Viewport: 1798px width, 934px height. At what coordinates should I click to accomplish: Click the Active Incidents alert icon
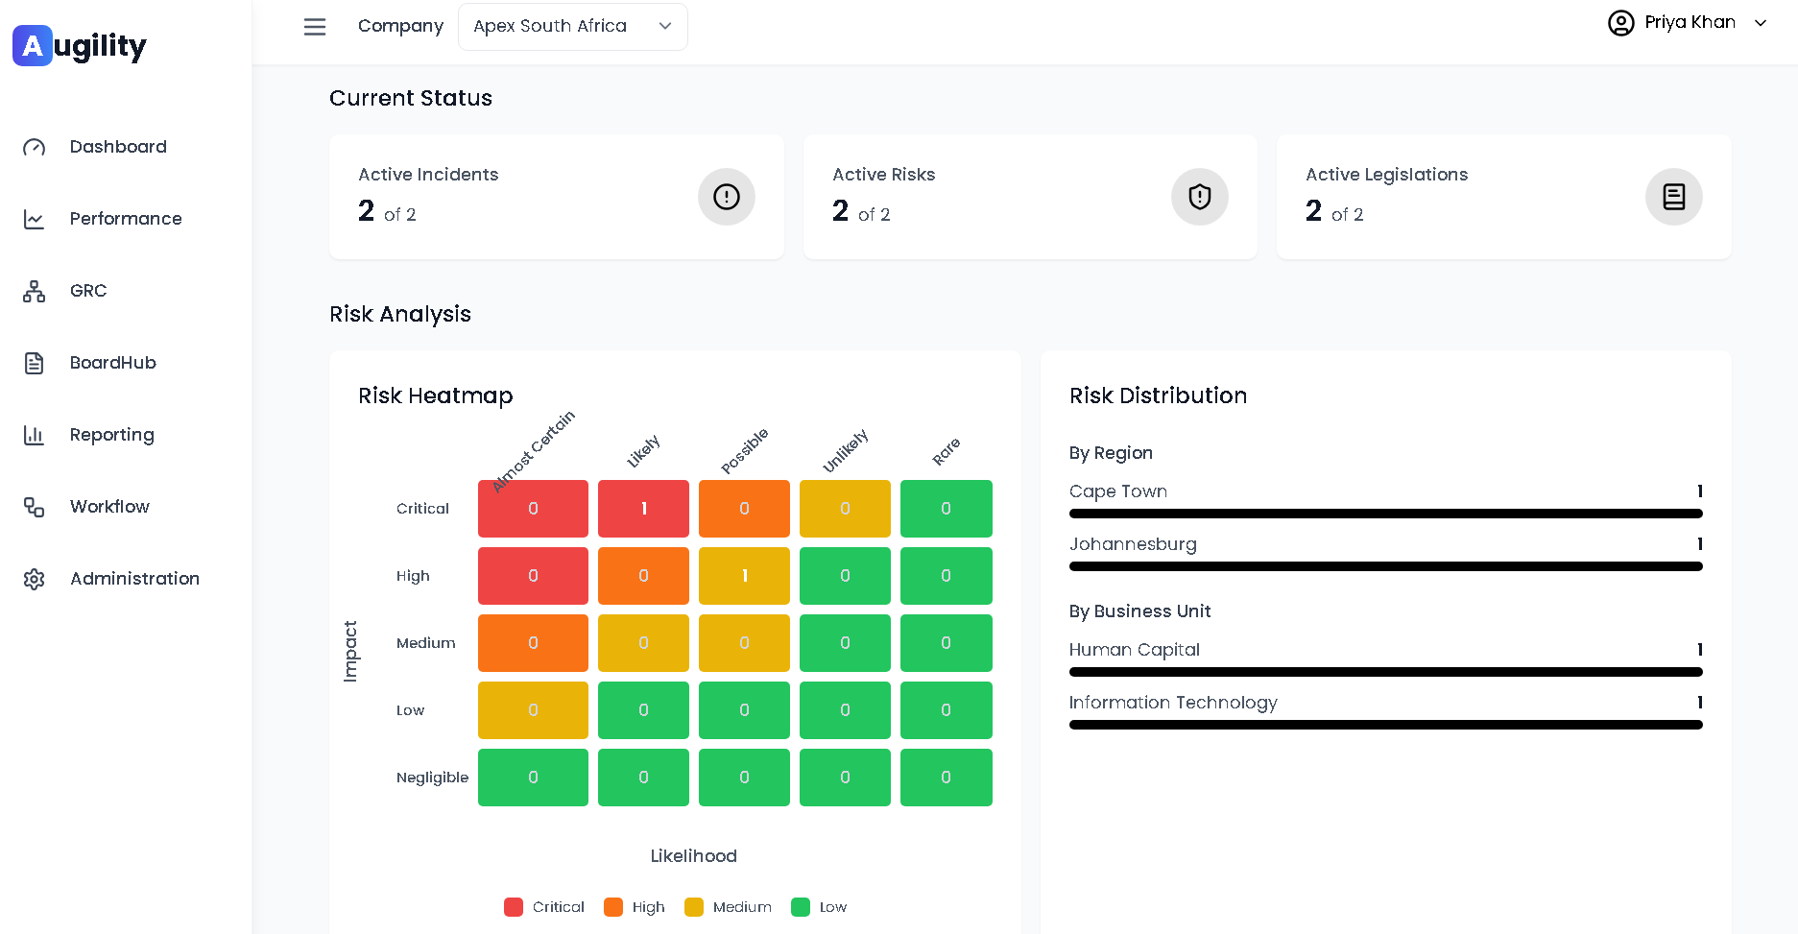726,197
